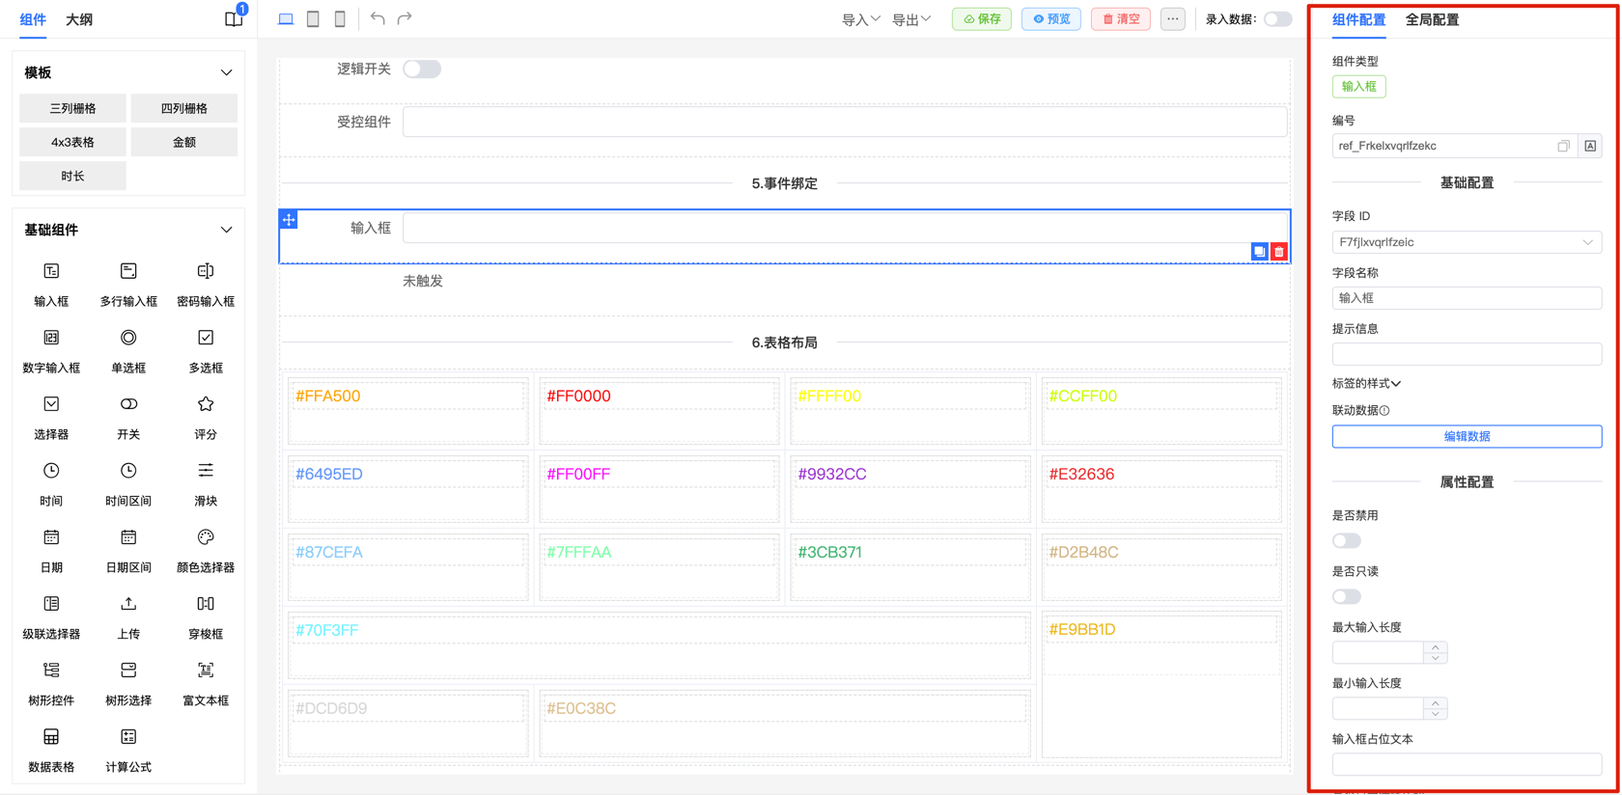Collapse the 基础组件 section
Image resolution: width=1622 pixels, height=795 pixels.
(226, 230)
